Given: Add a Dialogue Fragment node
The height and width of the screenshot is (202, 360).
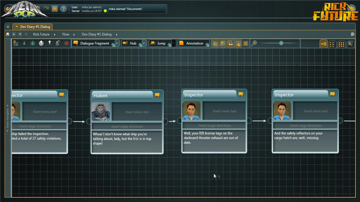Looking at the screenshot, I should 93,43.
